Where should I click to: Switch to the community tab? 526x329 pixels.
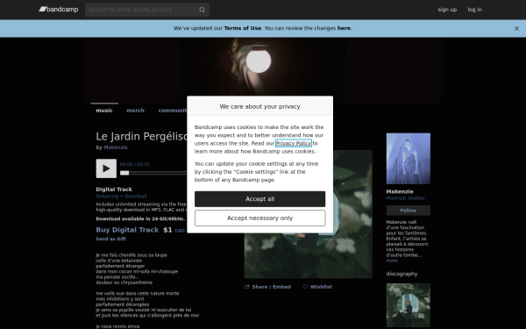coord(173,111)
